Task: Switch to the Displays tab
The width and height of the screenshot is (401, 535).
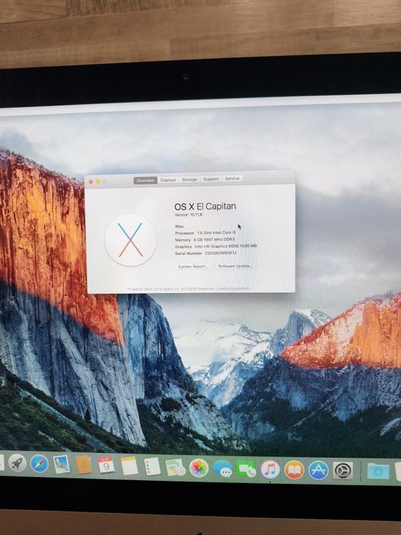Action: tap(168, 180)
